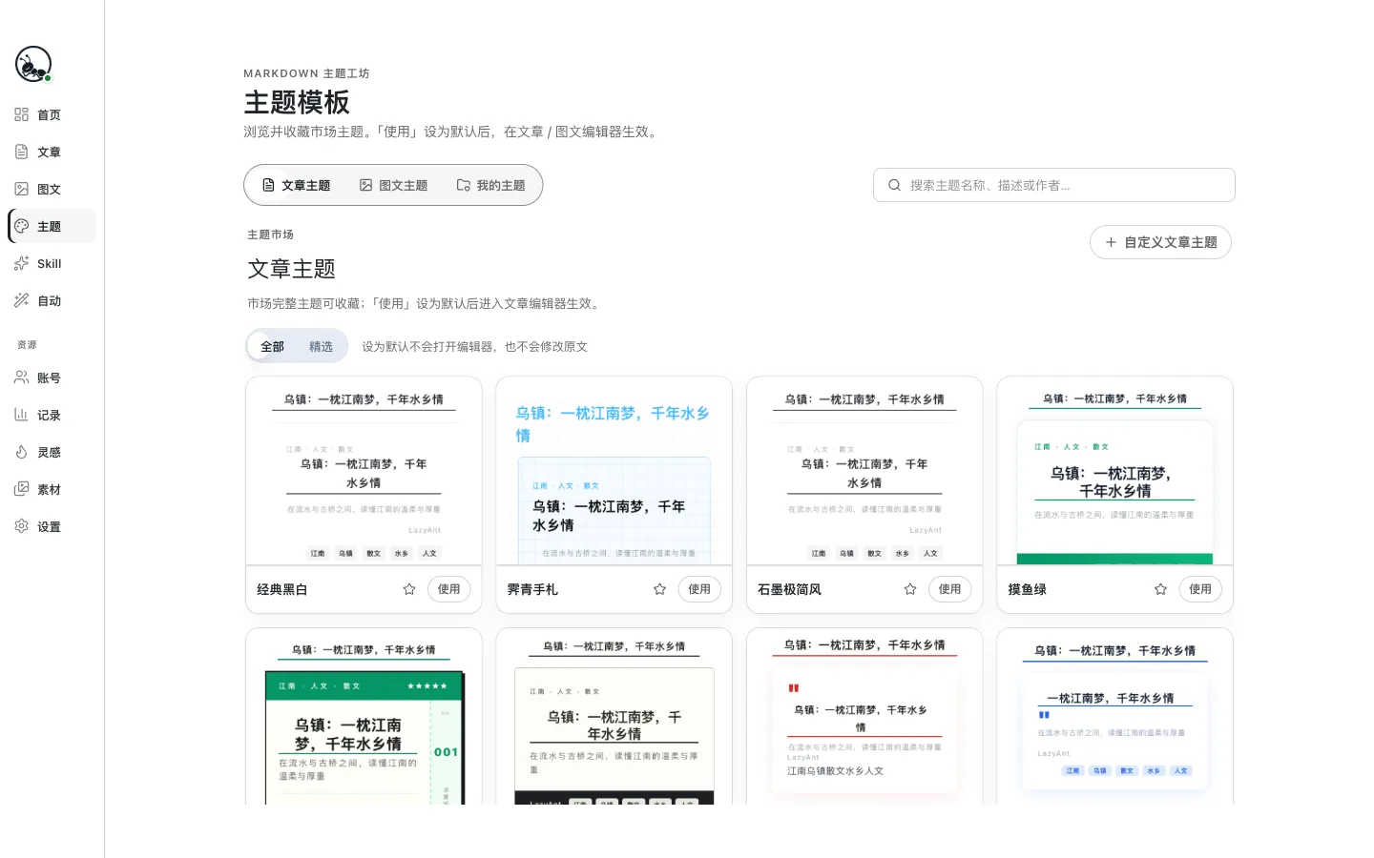Image resolution: width=1374 pixels, height=858 pixels.
Task: Open the 图文 image icon in sidebar
Action: click(21, 189)
